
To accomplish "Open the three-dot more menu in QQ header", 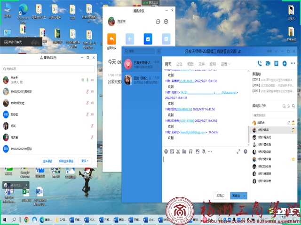I will pos(293,63).
